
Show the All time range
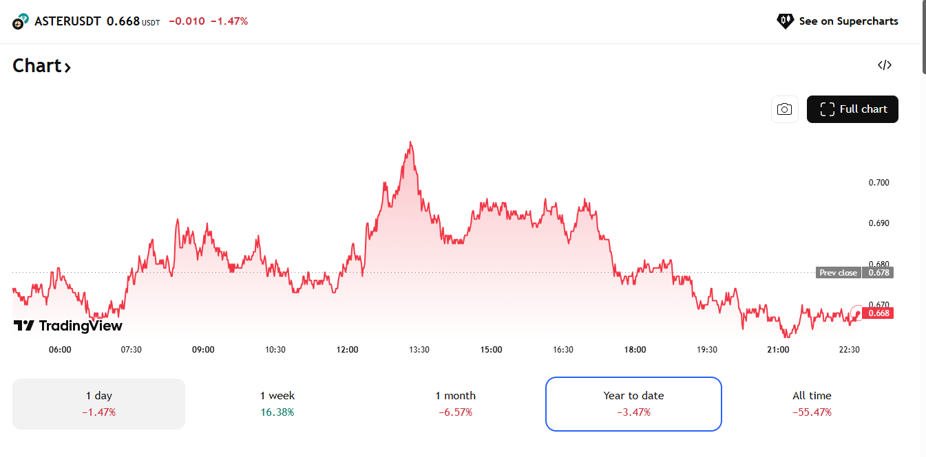(812, 403)
